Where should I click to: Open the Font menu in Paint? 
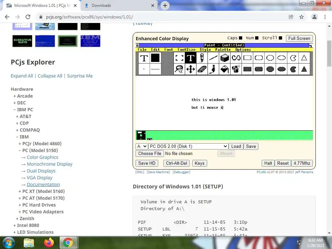169,50
